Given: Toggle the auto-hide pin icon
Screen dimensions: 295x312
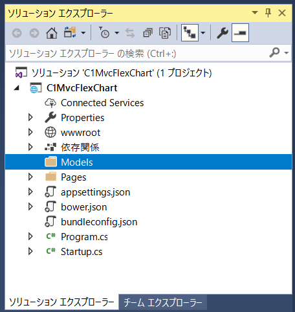Looking at the screenshot, I should click(268, 13).
